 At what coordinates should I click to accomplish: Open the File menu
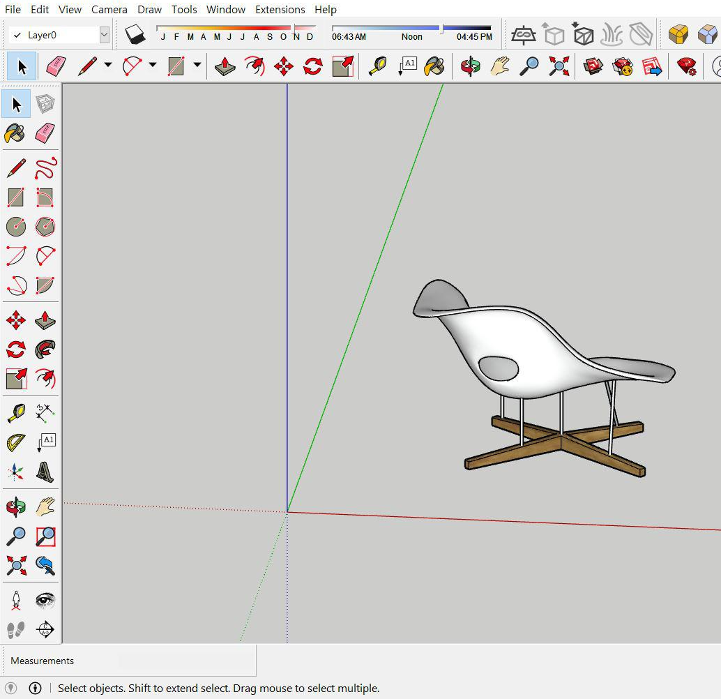pos(13,9)
